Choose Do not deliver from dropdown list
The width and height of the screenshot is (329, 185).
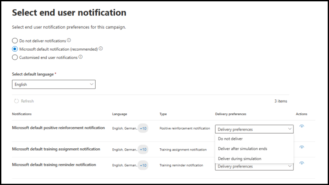[230, 139]
